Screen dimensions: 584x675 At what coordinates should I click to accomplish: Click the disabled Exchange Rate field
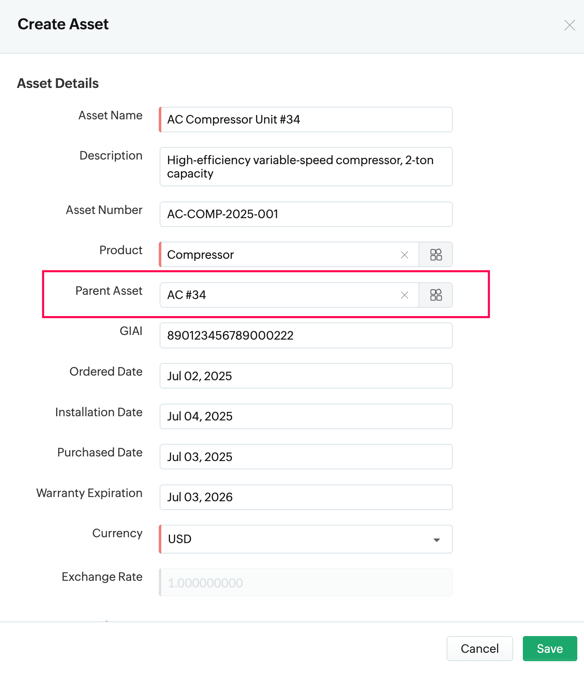coord(306,582)
